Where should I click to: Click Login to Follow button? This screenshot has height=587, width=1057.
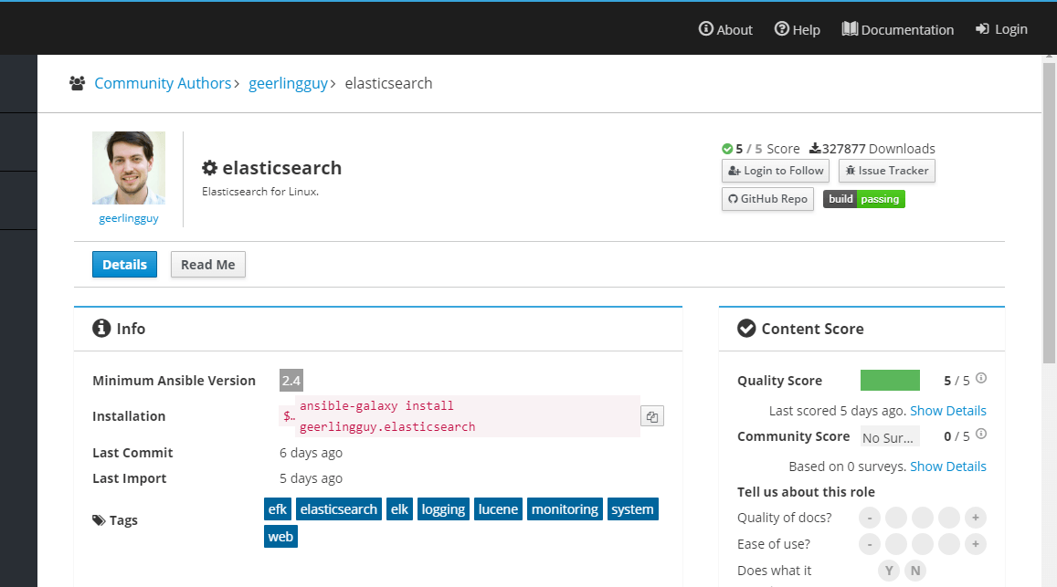tap(776, 171)
